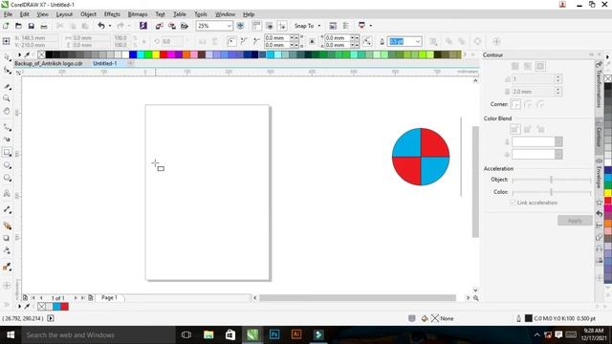Viewport: 612px width, 344px height.
Task: Expand the color palette flyout arrow
Action: (x=19, y=55)
